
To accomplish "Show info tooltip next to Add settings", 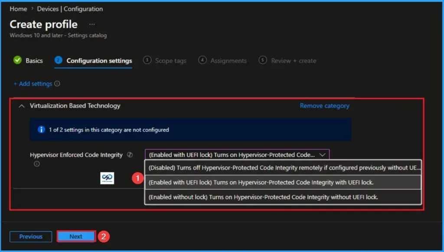I will (x=57, y=84).
